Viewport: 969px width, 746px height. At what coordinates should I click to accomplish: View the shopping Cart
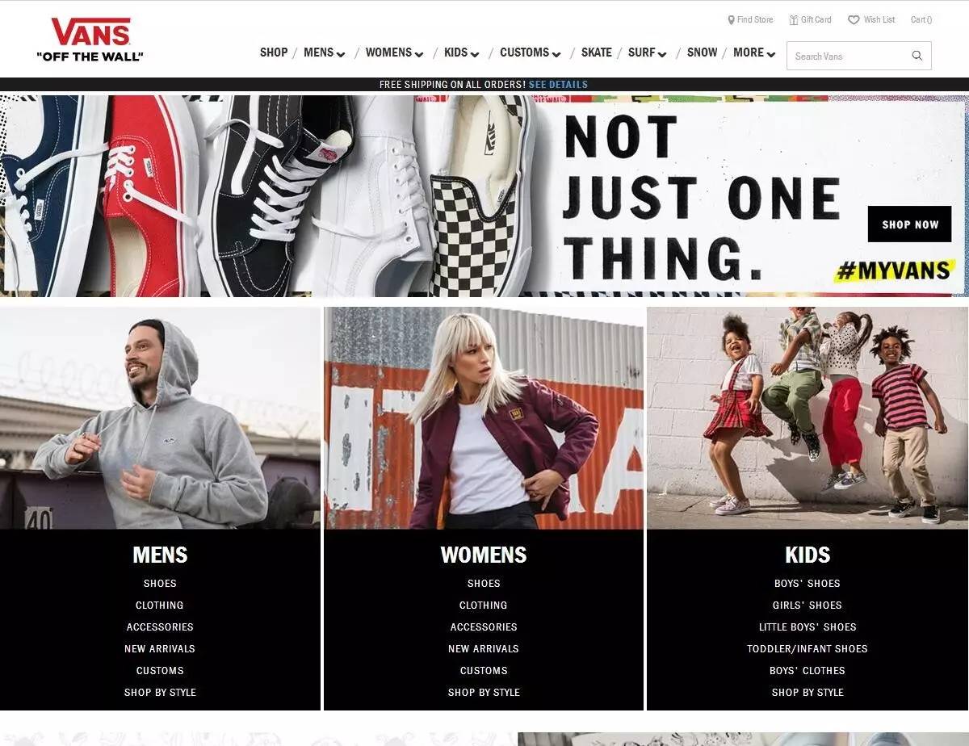point(921,19)
